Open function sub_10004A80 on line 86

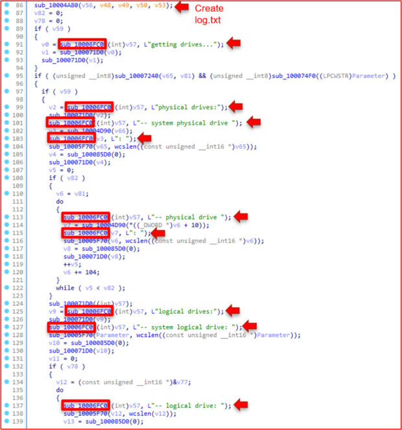(56, 5)
